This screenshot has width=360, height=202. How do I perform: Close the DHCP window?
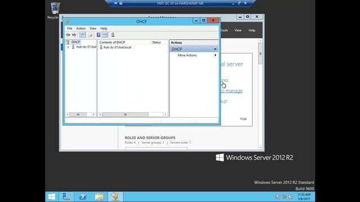click(213, 21)
